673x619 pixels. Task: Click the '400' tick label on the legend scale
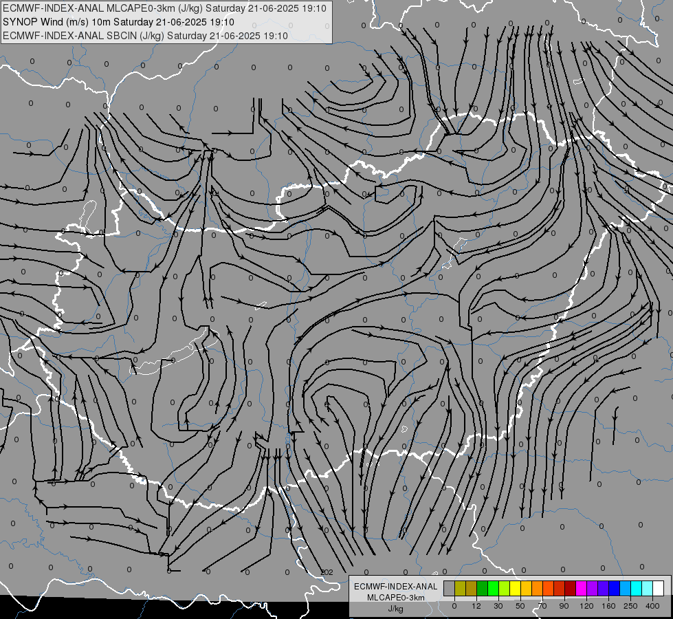(x=652, y=606)
